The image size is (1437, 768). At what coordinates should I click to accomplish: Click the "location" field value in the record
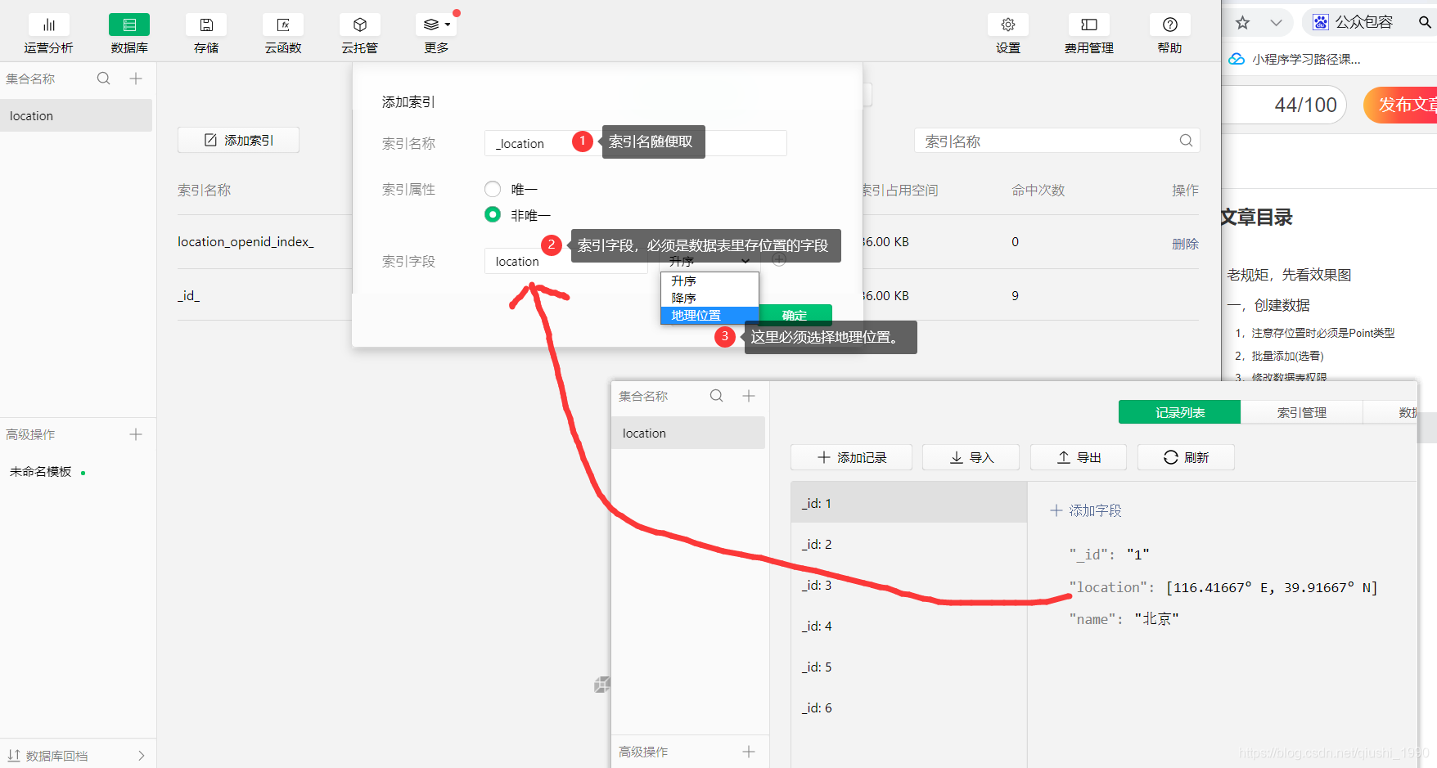click(1272, 587)
